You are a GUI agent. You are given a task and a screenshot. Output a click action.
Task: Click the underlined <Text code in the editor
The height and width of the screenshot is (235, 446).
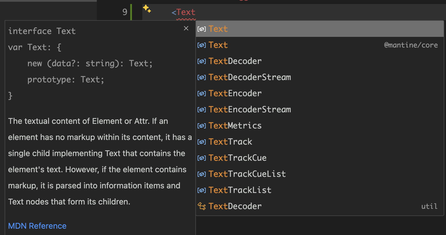click(184, 12)
